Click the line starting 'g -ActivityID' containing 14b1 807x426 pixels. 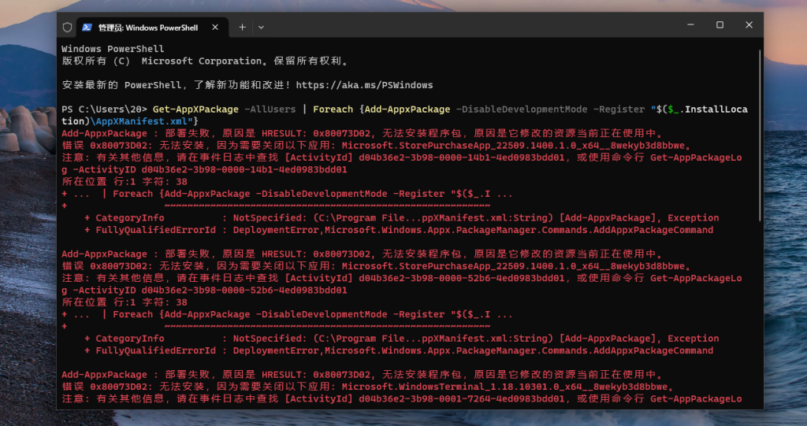(x=204, y=170)
